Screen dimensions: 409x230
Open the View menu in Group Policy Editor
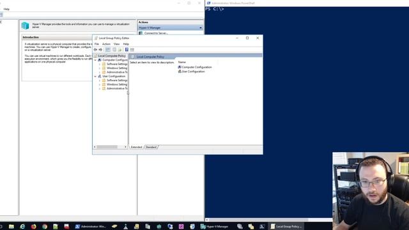tap(116, 44)
